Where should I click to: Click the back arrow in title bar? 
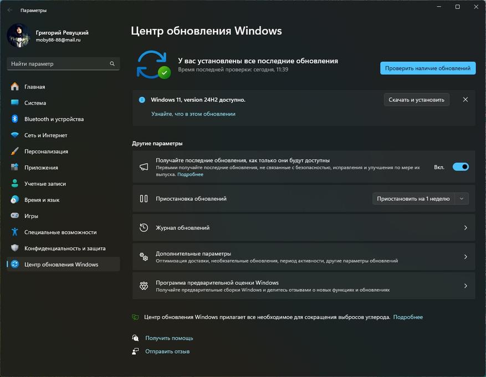[10, 10]
